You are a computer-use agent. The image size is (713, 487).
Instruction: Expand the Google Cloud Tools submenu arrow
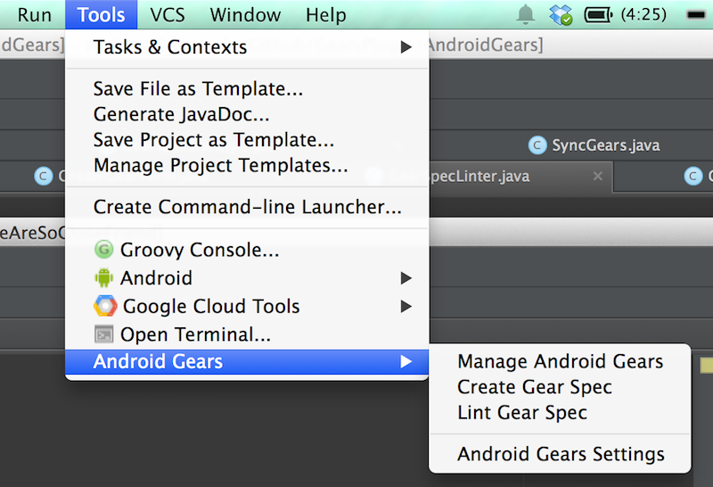point(406,306)
